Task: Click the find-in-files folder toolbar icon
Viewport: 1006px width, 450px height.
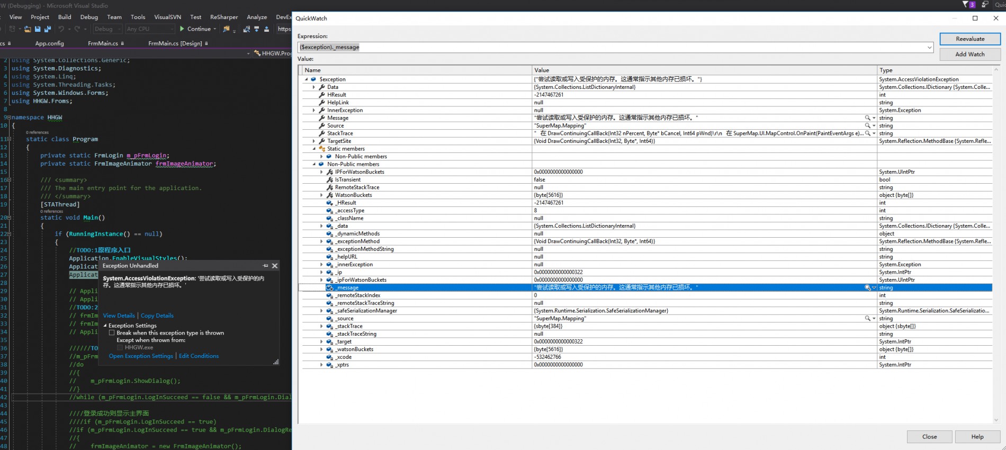Action: tap(227, 29)
